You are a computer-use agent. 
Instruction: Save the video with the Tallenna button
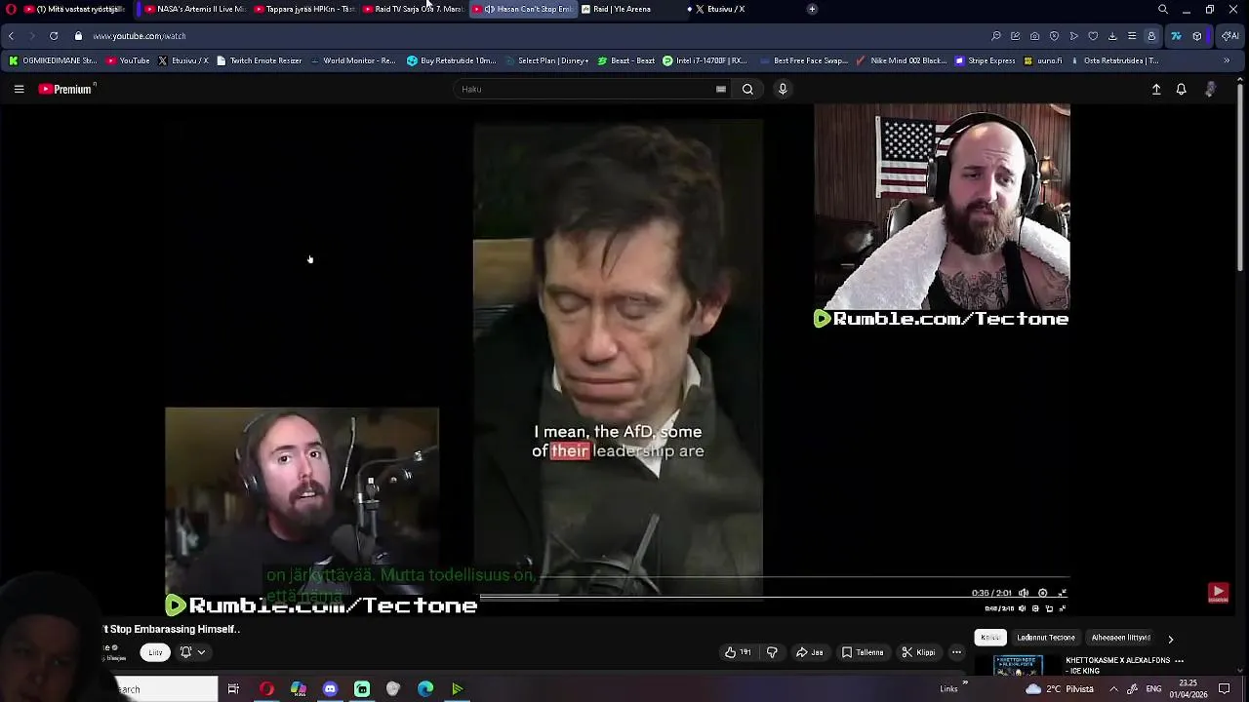click(863, 652)
